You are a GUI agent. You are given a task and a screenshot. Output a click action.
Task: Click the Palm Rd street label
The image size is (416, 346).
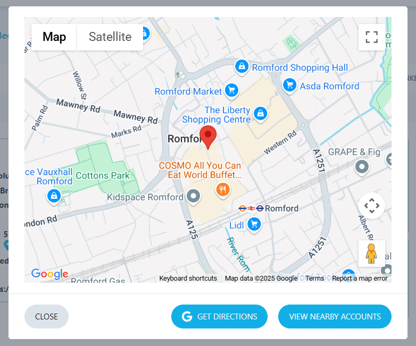pos(40,118)
